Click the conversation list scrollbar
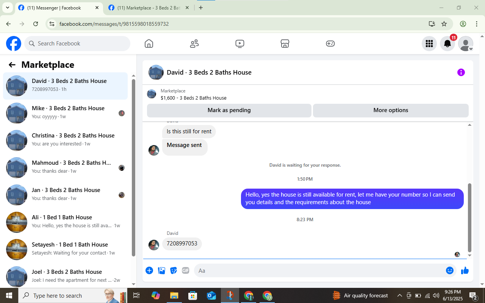The height and width of the screenshot is (303, 485). [x=133, y=168]
